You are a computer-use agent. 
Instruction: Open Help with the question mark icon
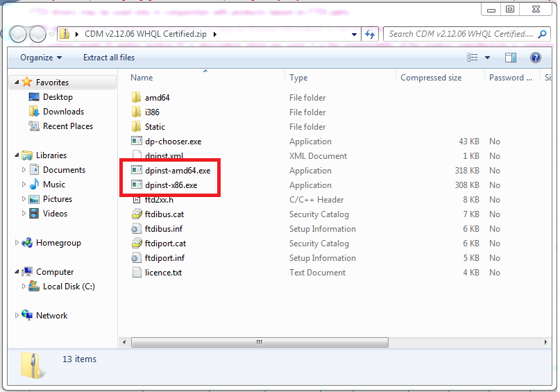(x=535, y=58)
